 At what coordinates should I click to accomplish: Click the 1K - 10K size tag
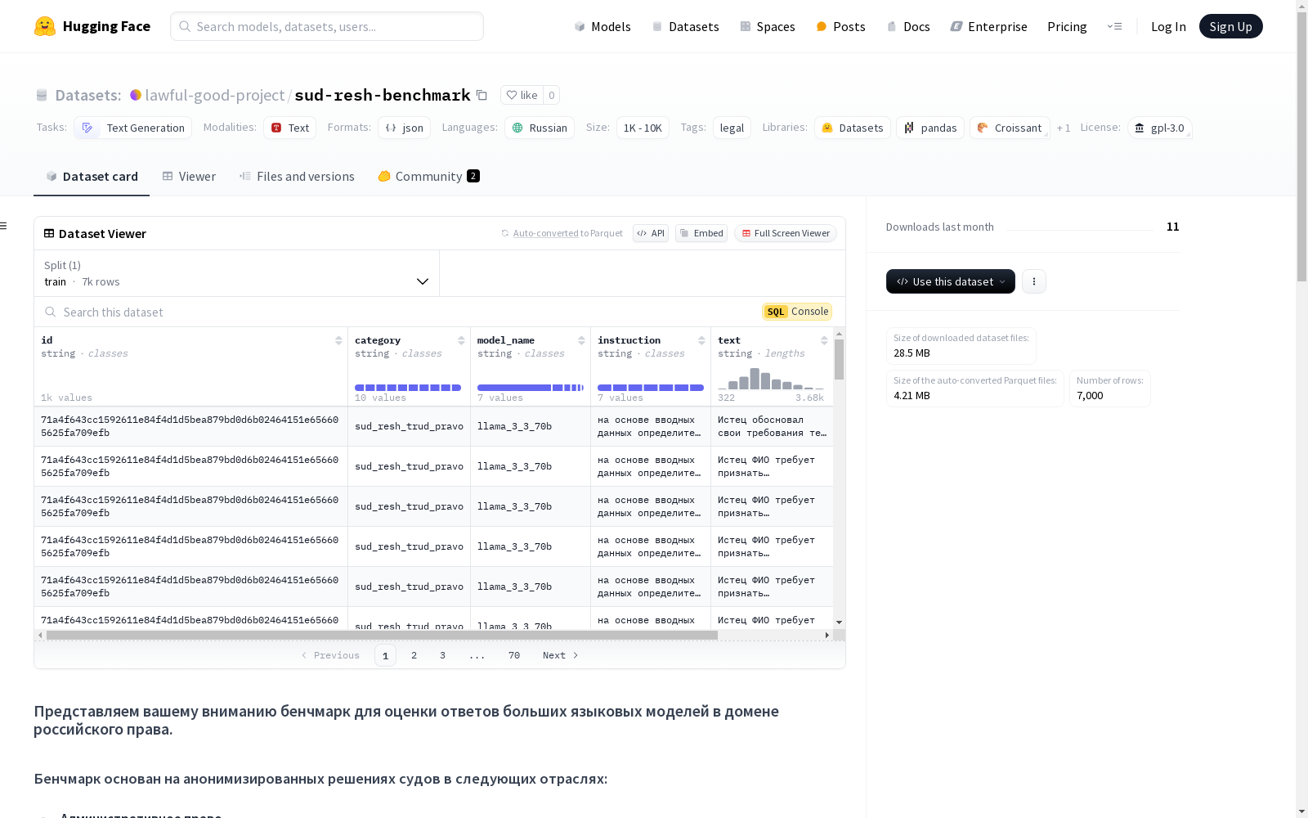[643, 128]
